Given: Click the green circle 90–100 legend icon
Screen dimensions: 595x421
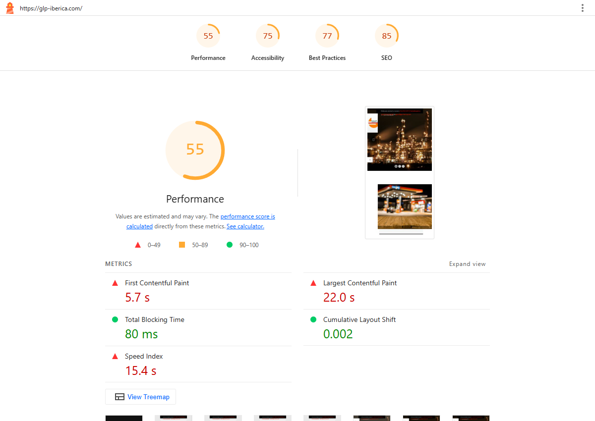Looking at the screenshot, I should click(x=230, y=245).
